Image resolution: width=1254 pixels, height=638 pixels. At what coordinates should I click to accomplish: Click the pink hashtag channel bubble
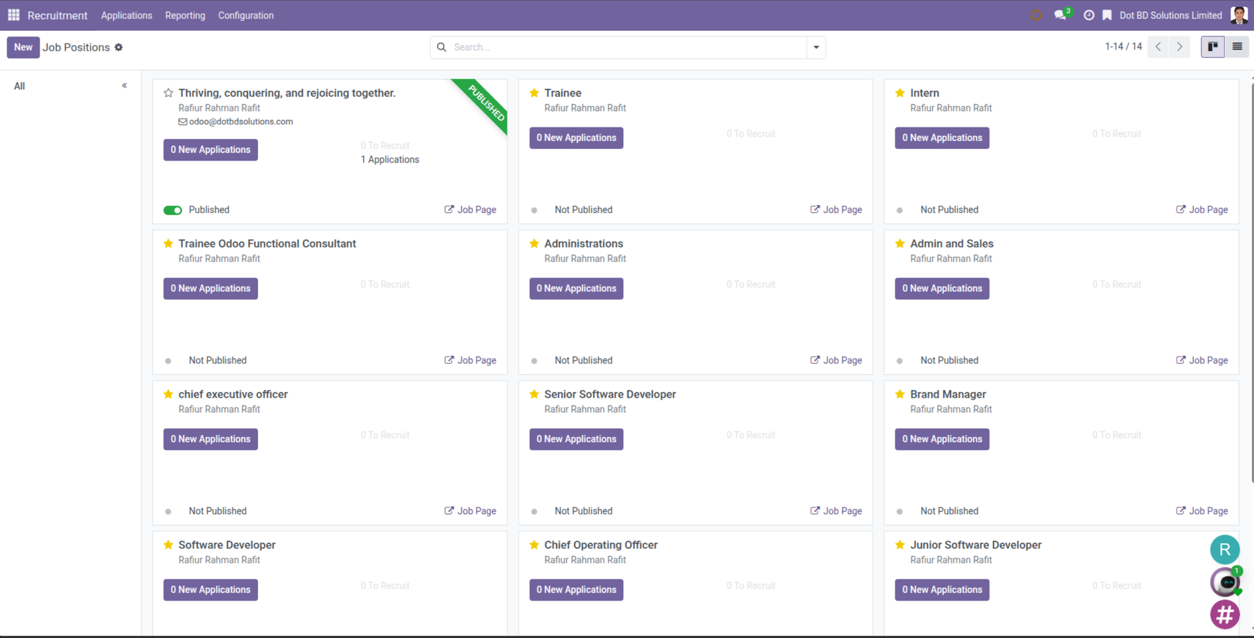click(1225, 614)
